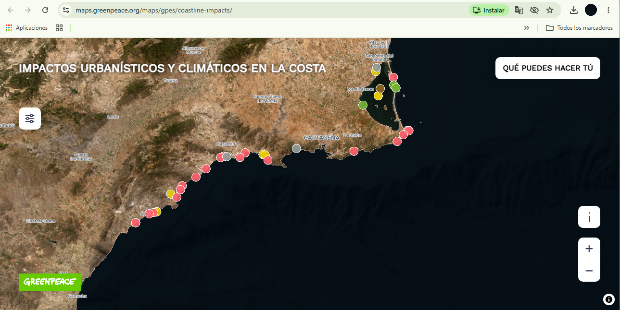Select the southwesternmost red coast marker
The image size is (620, 310).
[x=136, y=223]
